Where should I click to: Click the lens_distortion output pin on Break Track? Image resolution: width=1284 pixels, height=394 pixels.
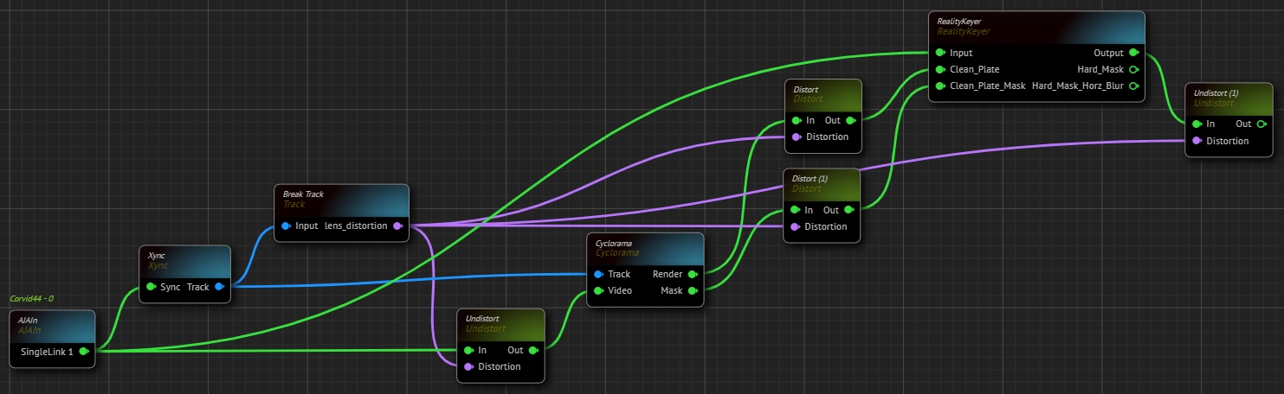click(397, 226)
